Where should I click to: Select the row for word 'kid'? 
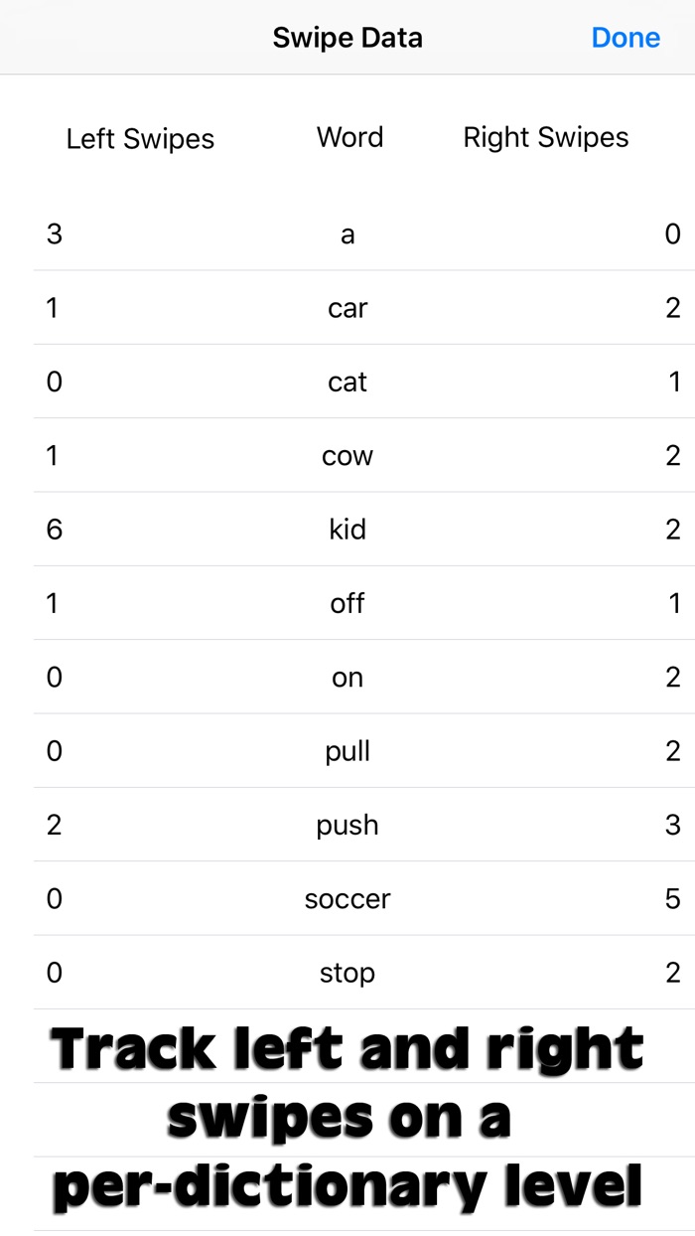tap(347, 530)
